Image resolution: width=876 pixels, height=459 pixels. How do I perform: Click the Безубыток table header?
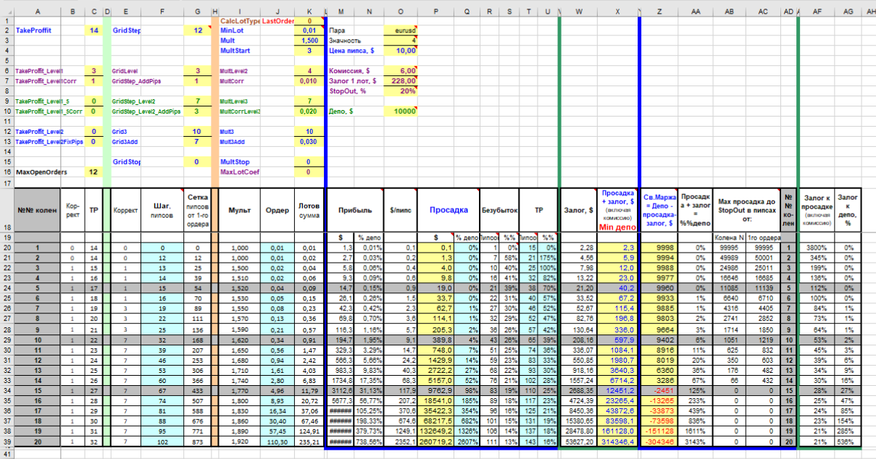point(500,210)
